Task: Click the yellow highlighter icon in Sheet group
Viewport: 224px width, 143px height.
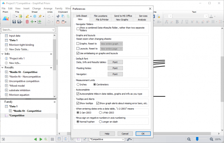Action: click(x=27, y=16)
